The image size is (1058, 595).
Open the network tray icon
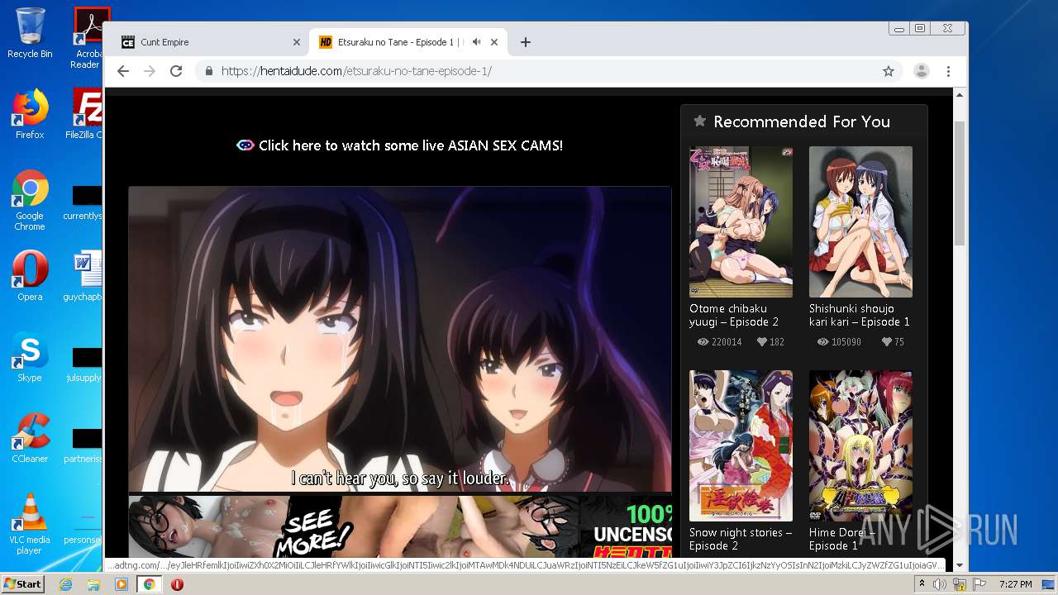tap(961, 584)
